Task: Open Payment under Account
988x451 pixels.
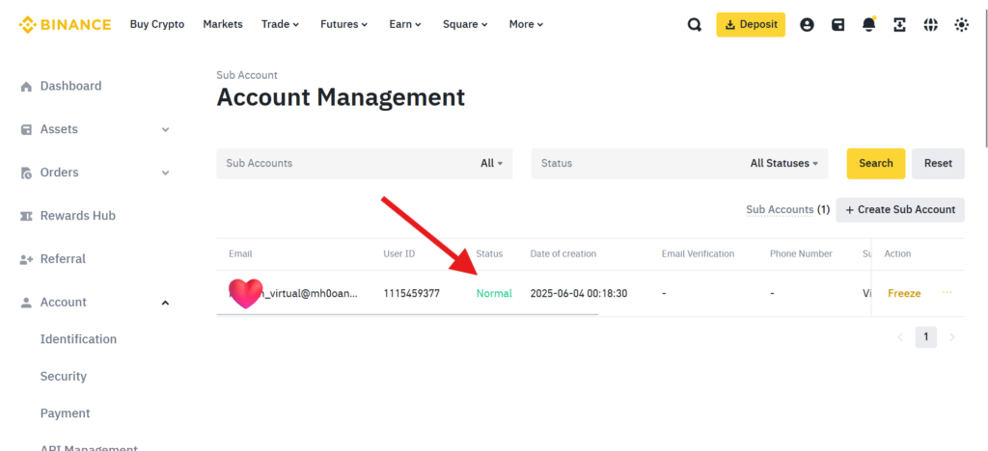Action: point(65,413)
